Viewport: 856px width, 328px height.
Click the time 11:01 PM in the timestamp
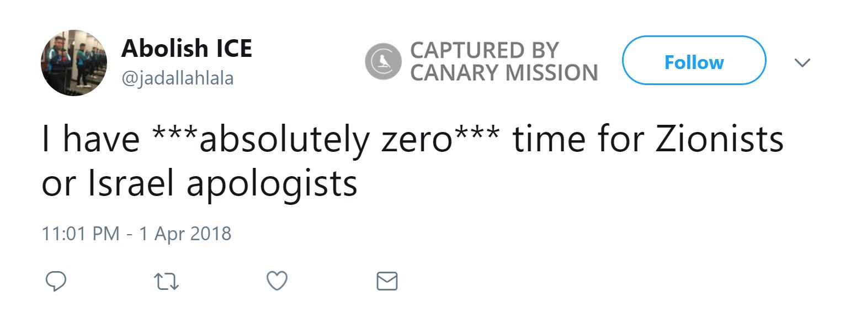pos(81,234)
